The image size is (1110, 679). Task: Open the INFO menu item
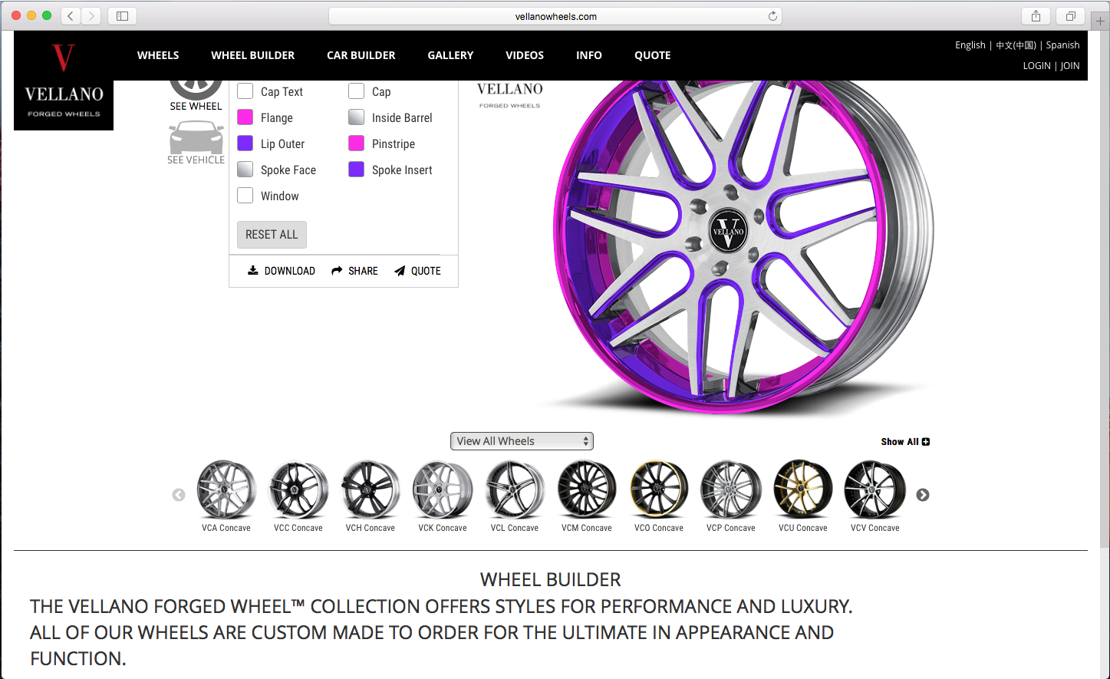[589, 55]
